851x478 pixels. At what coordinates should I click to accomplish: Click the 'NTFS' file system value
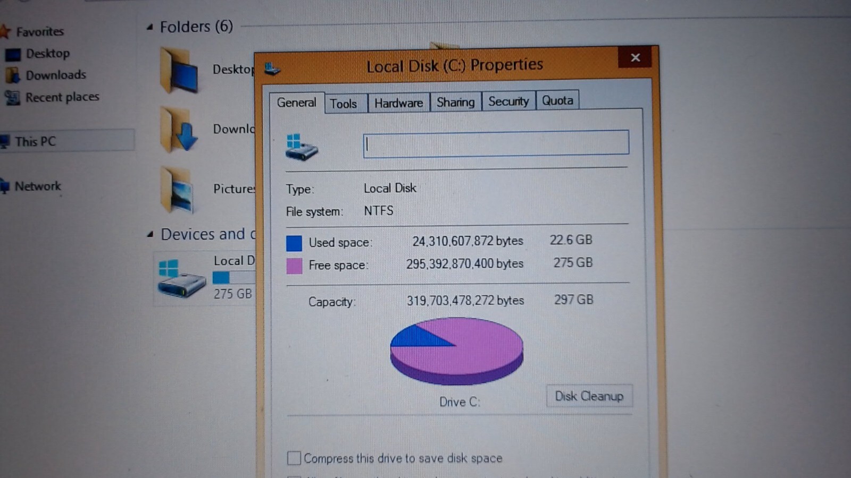tap(379, 211)
